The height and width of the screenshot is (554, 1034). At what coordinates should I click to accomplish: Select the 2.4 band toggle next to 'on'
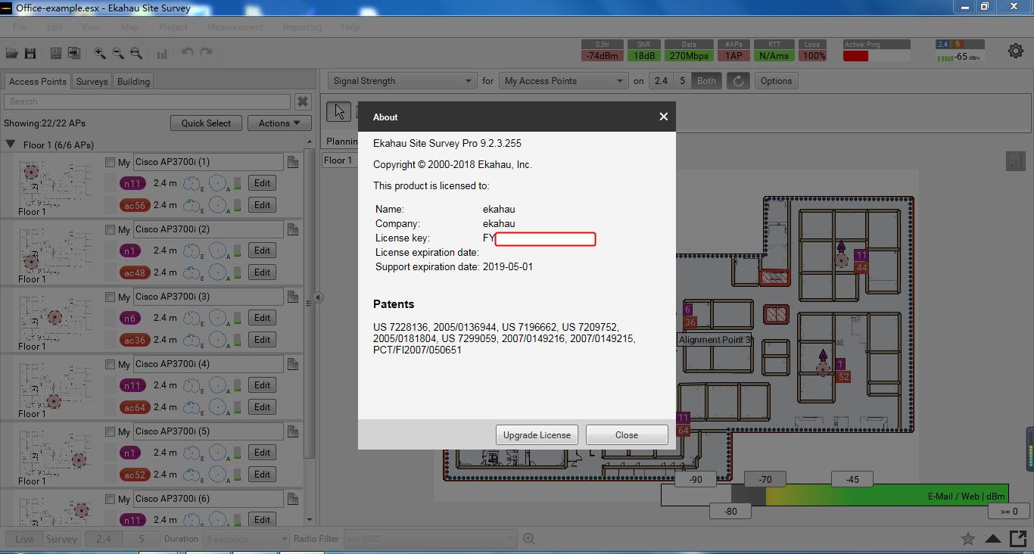point(661,81)
